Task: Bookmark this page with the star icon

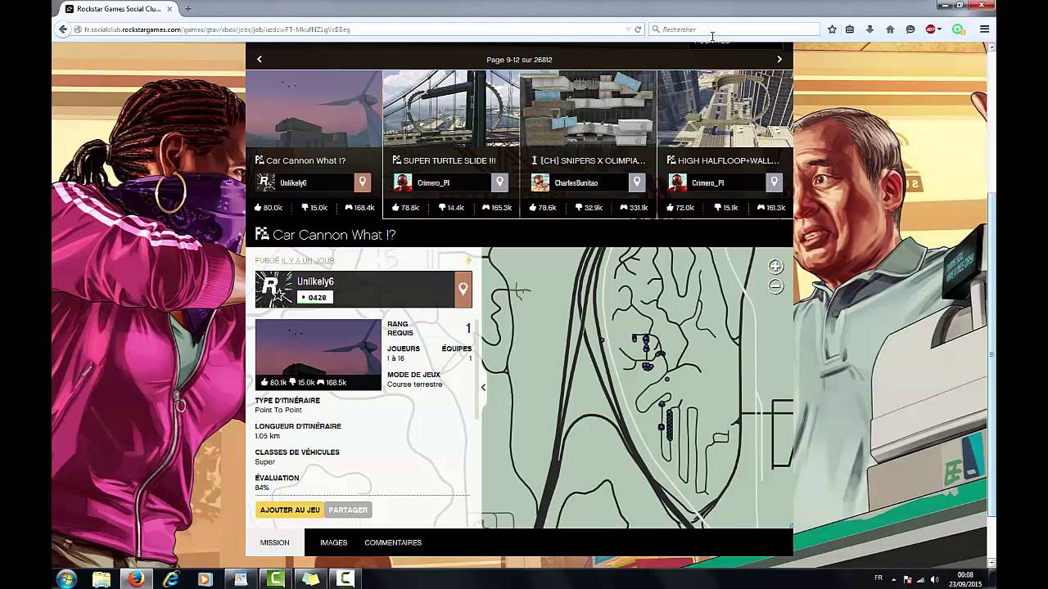Action: pos(832,29)
